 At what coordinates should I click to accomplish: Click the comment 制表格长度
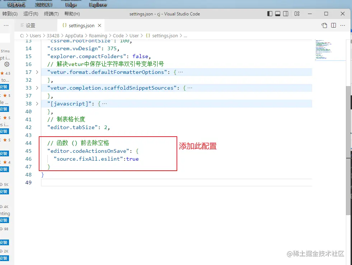point(66,119)
